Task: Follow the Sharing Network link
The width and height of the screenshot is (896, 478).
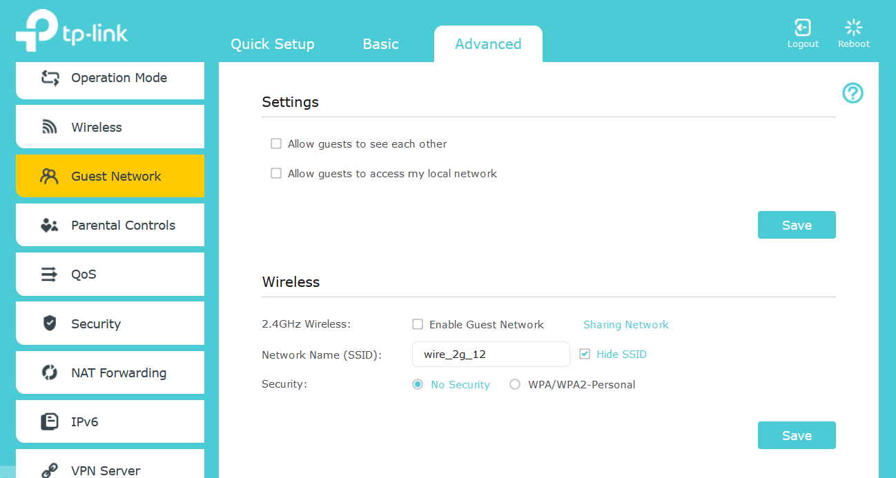Action: (x=625, y=325)
